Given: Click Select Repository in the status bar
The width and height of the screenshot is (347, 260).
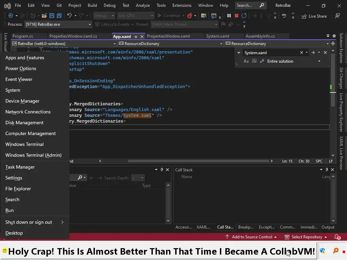Looking at the screenshot, I should click(306, 237).
